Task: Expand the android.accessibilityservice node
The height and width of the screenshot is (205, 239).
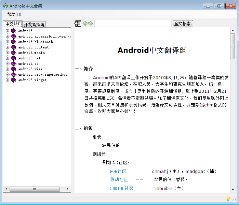Action: click(7, 36)
